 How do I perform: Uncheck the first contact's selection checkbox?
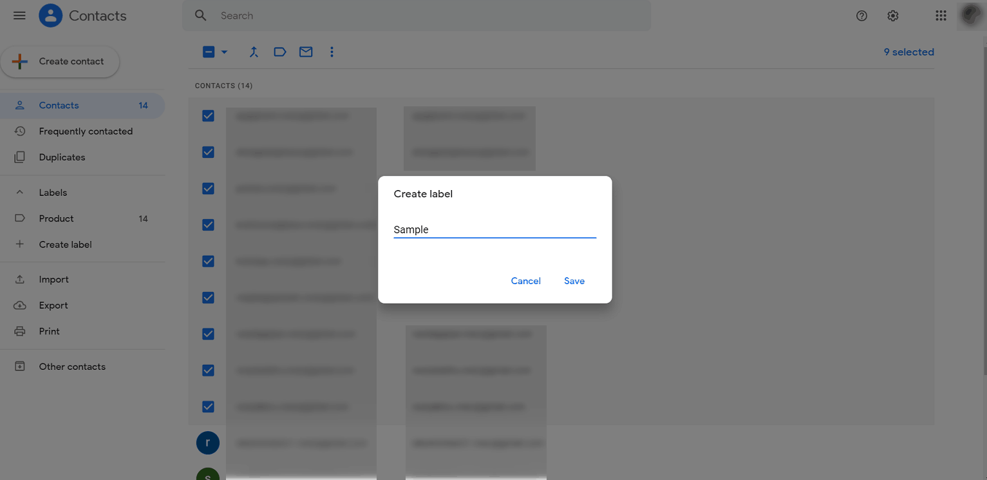[x=207, y=115]
